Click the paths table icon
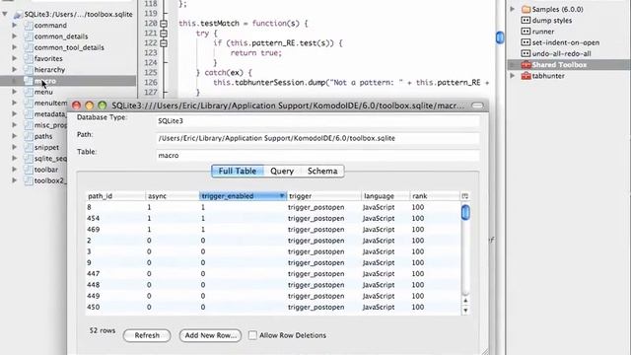The width and height of the screenshot is (631, 355). coord(29,136)
